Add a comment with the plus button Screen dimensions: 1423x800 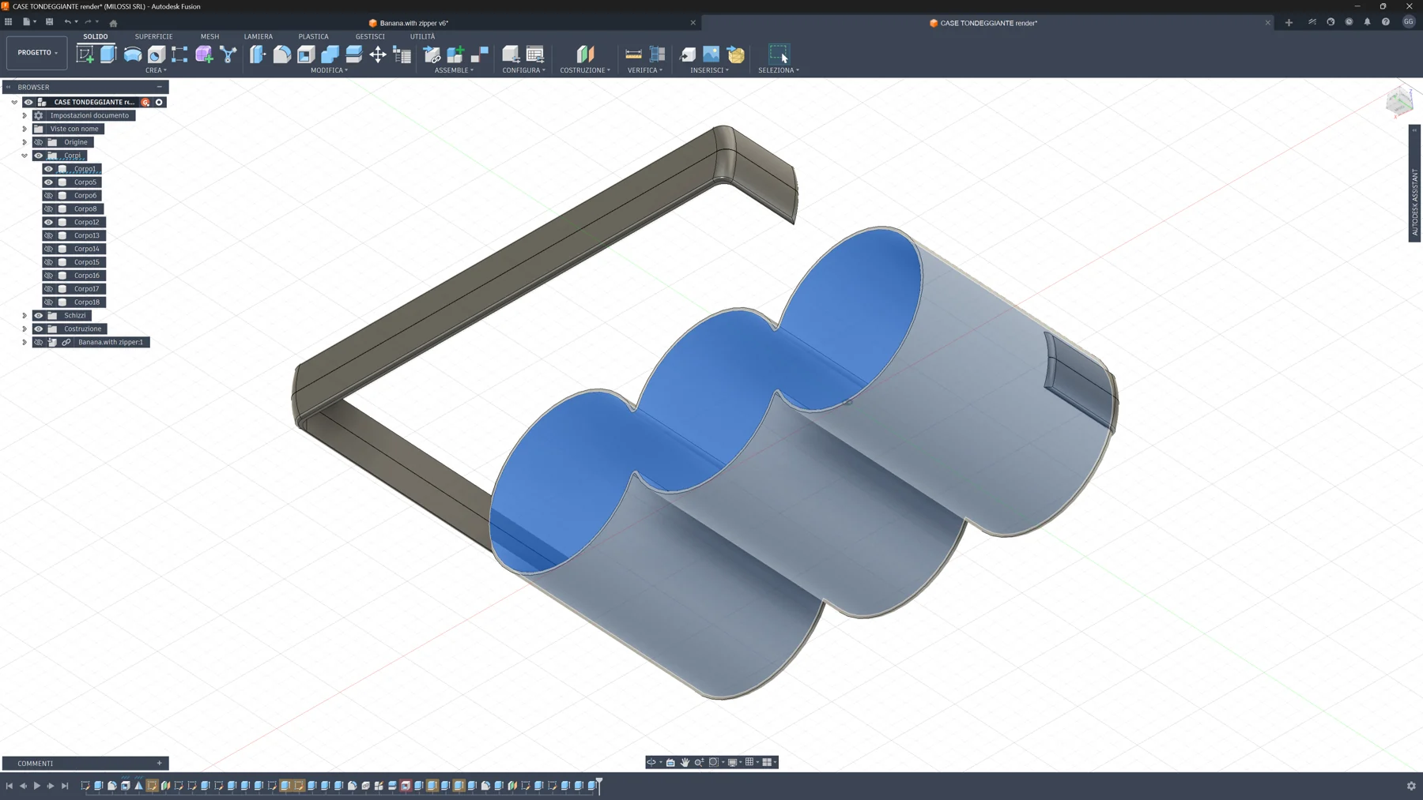[x=160, y=764]
